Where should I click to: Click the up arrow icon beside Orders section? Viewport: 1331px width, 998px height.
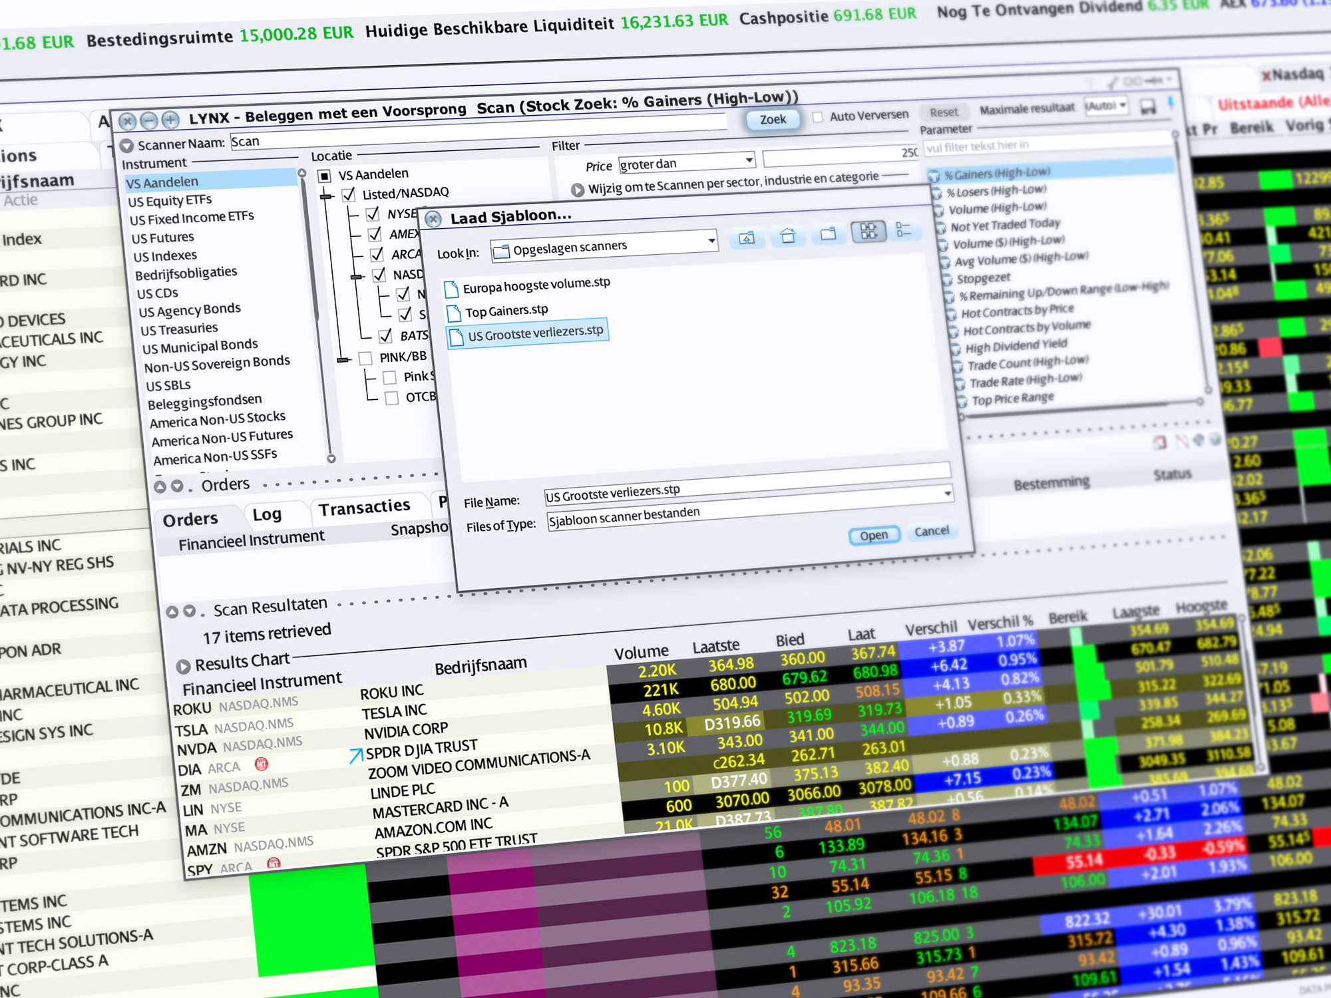[160, 487]
